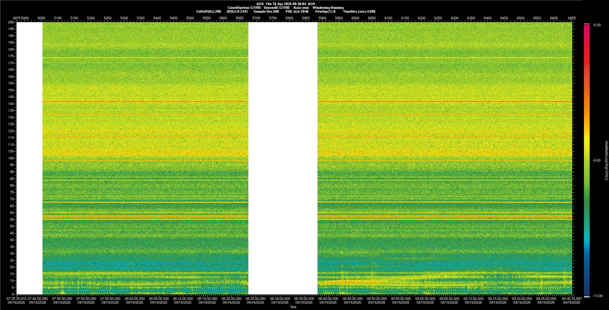
Task: Click the Cuttoff(Hz):200 header text
Action: point(208,11)
